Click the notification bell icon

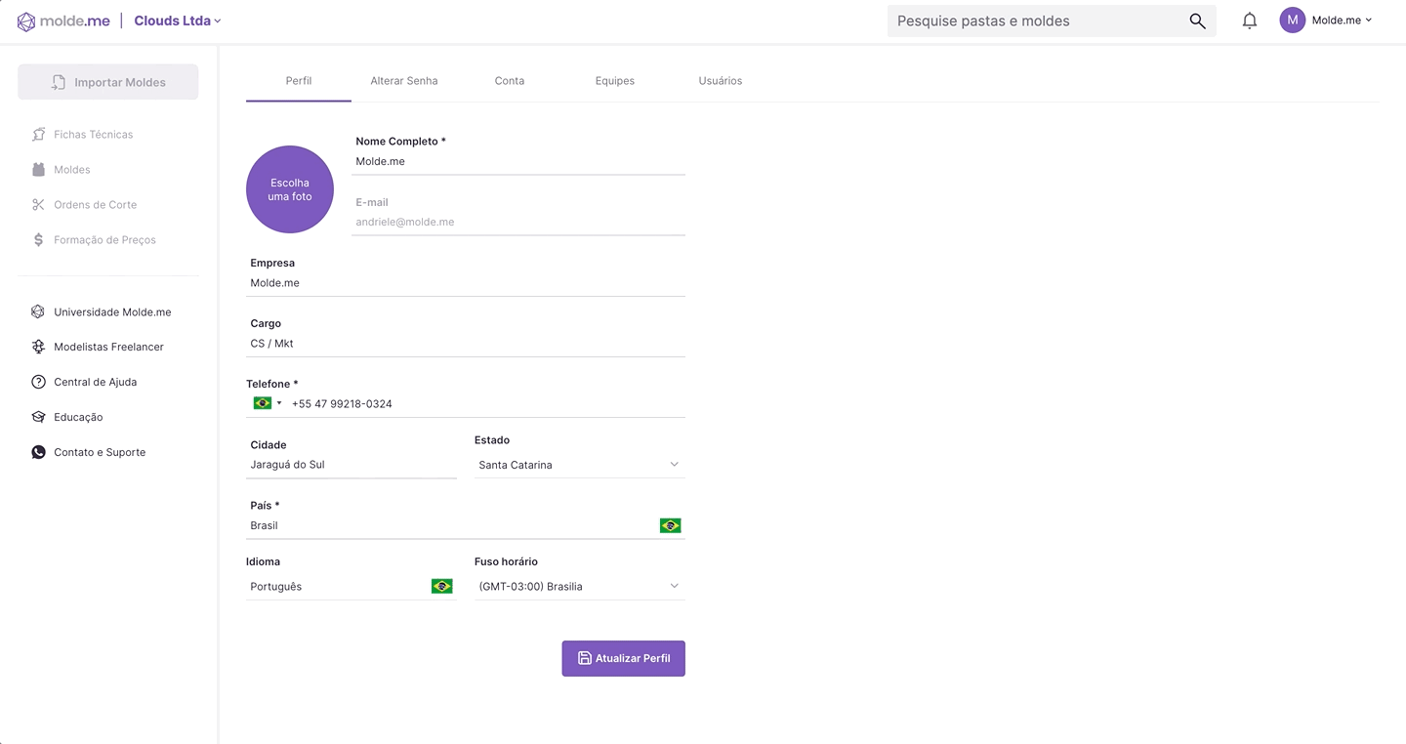click(1249, 21)
